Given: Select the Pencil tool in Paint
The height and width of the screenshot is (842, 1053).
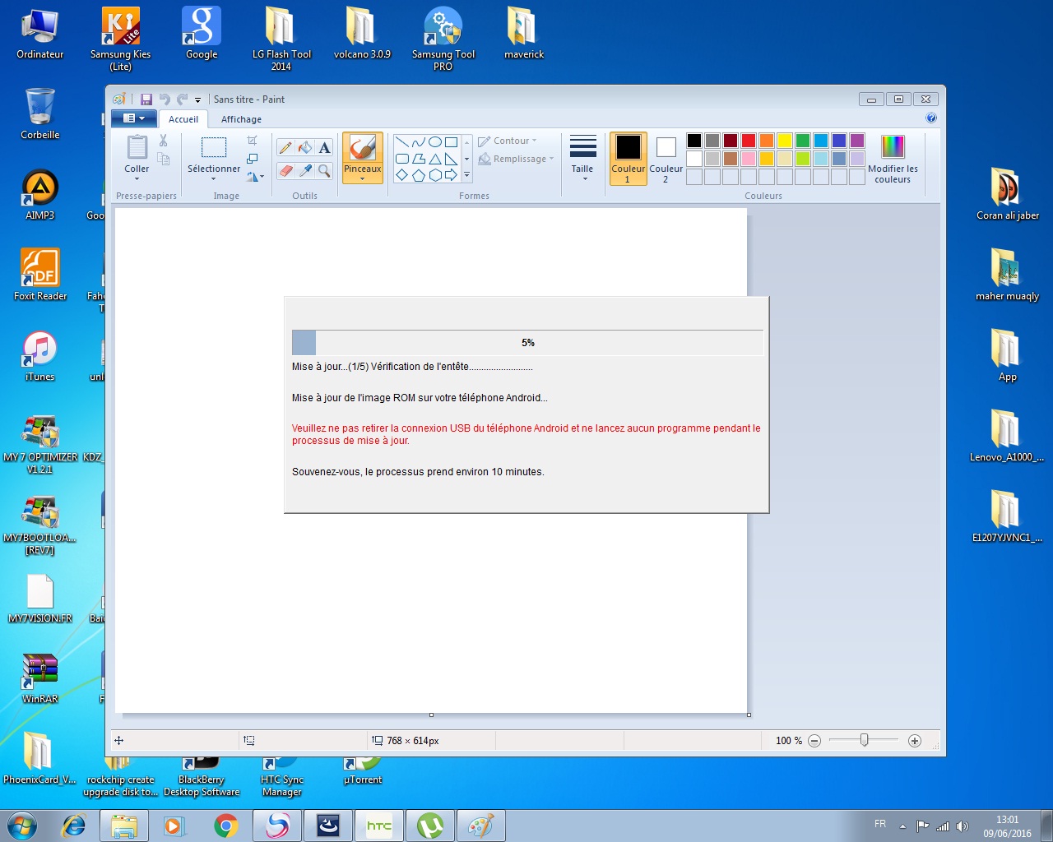Looking at the screenshot, I should click(285, 148).
